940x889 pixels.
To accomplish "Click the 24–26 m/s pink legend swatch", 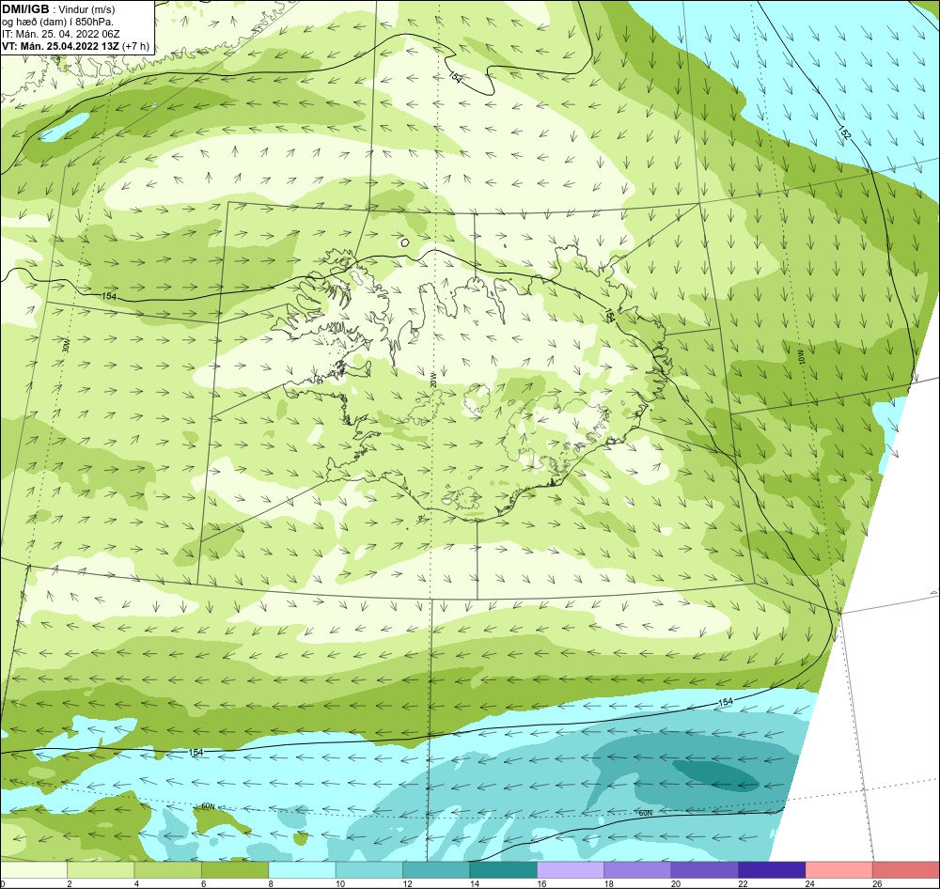I will click(839, 870).
